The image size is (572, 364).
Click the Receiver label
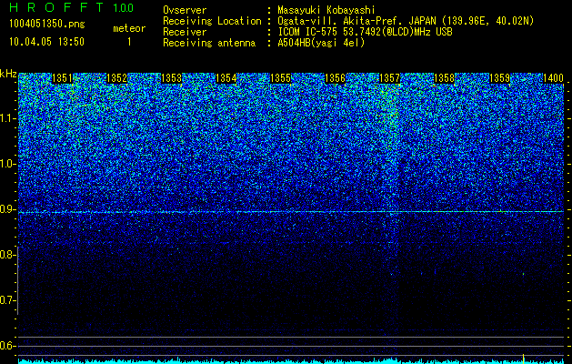coord(185,32)
